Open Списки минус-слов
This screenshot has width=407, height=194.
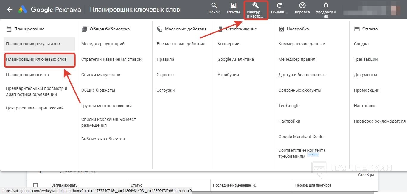point(101,75)
